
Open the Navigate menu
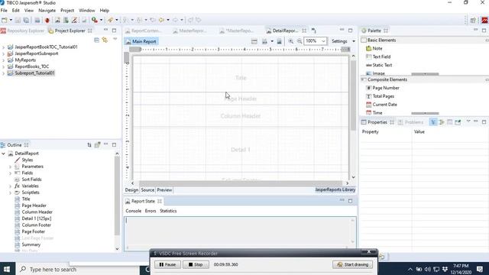(x=47, y=10)
